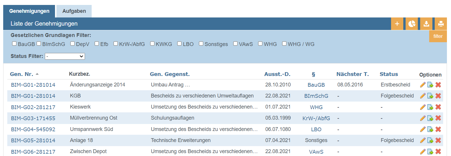Edit the Umspannwerk Süd entry
This screenshot has width=451, height=156.
(x=423, y=129)
